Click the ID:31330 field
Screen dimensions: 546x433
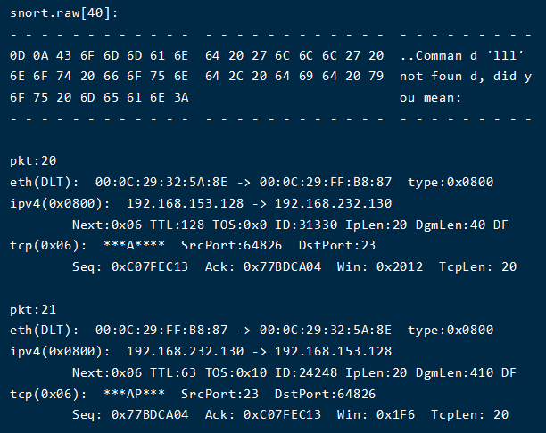tap(306, 225)
